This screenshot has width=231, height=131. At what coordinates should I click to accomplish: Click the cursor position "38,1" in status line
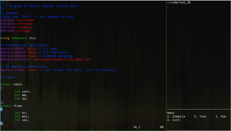(136, 127)
